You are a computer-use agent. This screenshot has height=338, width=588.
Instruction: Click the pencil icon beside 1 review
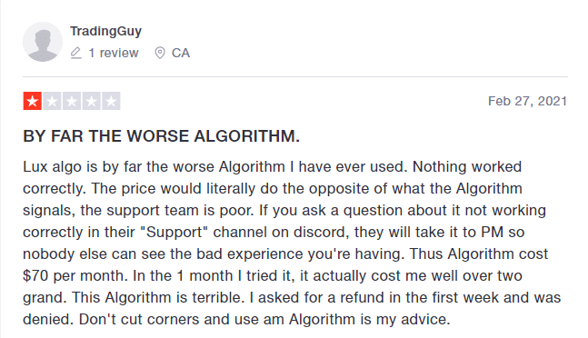tap(75, 53)
